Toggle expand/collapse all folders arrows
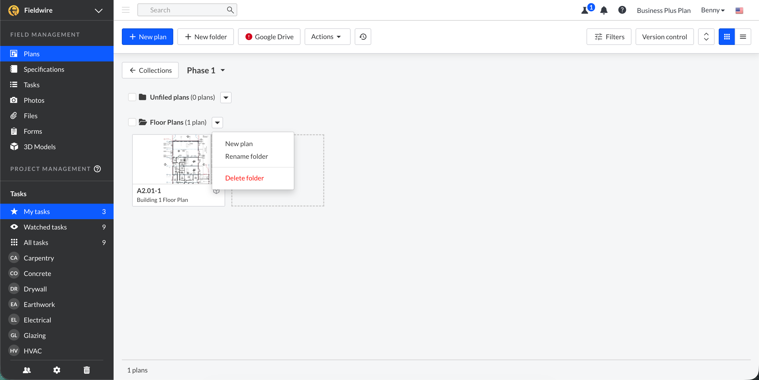This screenshot has height=380, width=759. pos(706,36)
